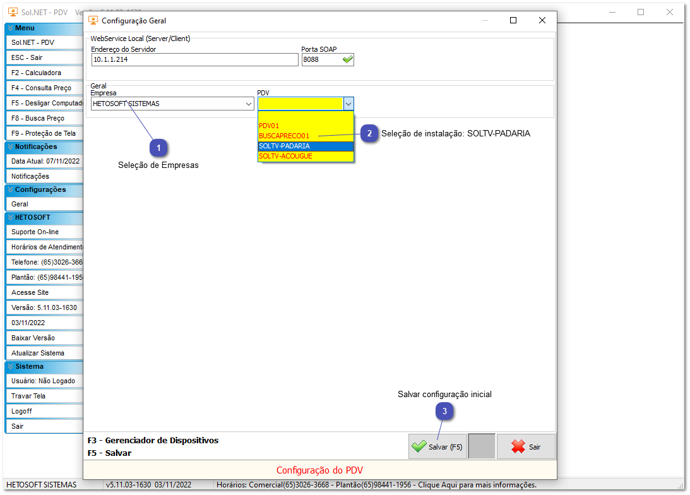Image resolution: width=690 pixels, height=495 pixels.
Task: Click the red X icon on Sair button
Action: tap(518, 446)
